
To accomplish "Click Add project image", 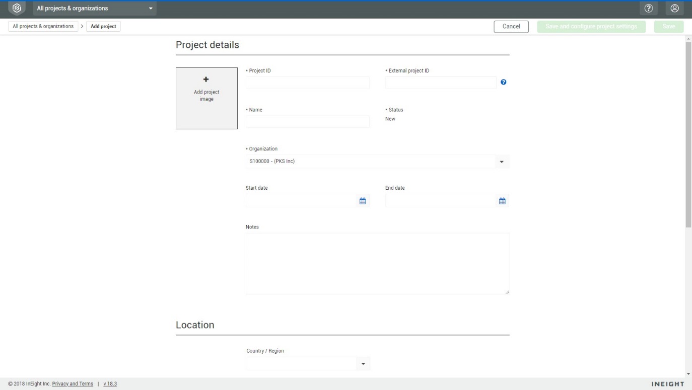I will pos(206,98).
